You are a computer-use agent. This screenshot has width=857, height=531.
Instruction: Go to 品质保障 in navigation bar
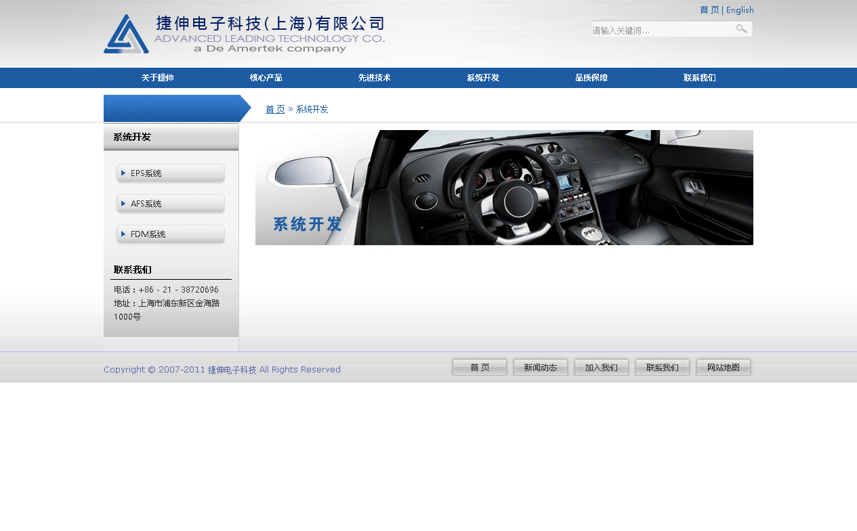pyautogui.click(x=591, y=78)
